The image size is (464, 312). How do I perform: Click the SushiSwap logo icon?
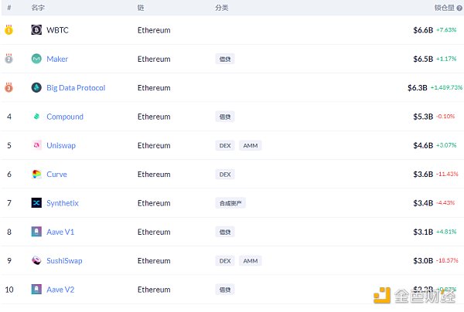coord(36,261)
